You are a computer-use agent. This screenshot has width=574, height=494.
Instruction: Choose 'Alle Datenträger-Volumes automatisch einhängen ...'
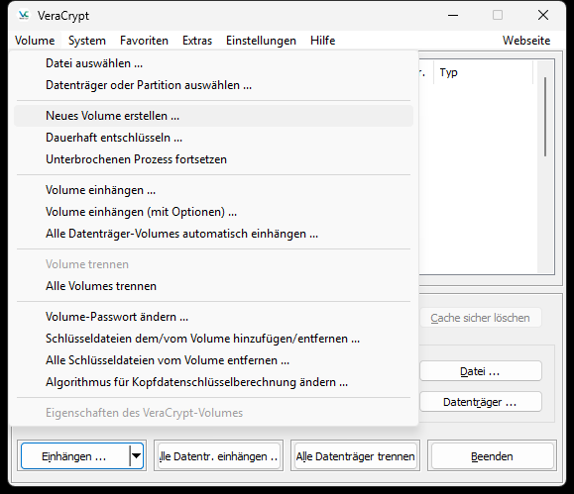(x=213, y=234)
